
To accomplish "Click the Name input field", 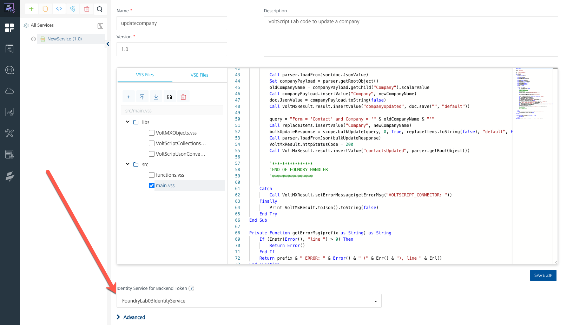I will (172, 23).
